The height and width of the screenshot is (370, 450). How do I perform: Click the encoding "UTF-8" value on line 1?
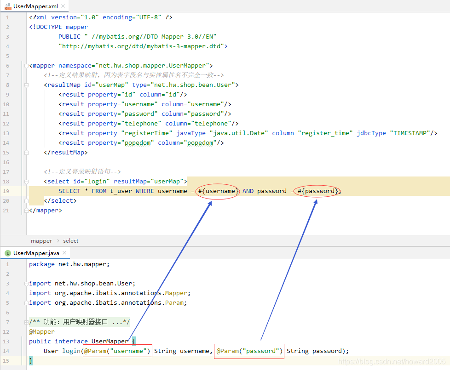149,17
